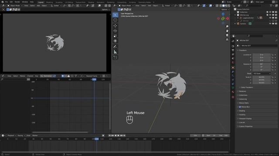Select the Move tool in the viewport toolbar
Screen dimensions: 279x156
(x=115, y=26)
